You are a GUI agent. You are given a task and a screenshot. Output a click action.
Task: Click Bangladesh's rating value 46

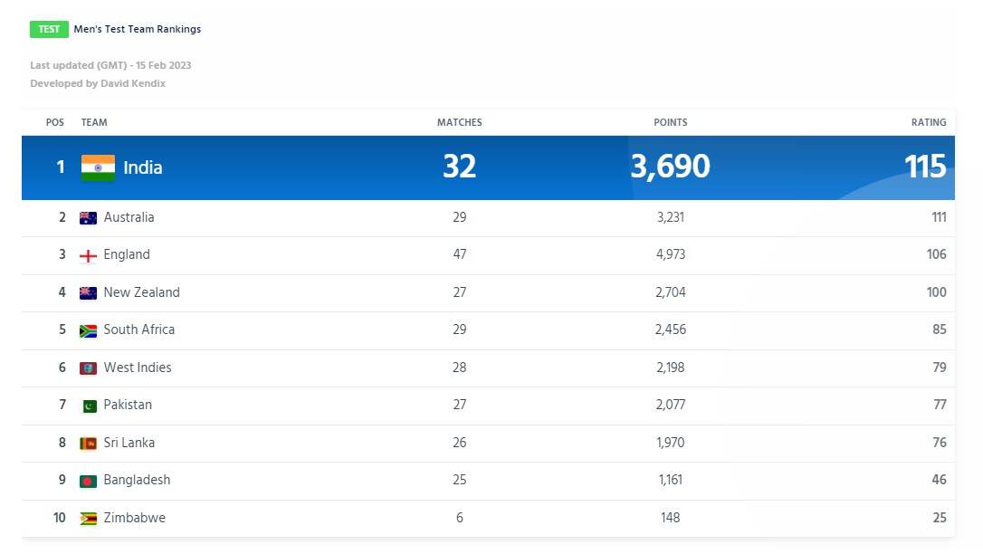click(940, 480)
